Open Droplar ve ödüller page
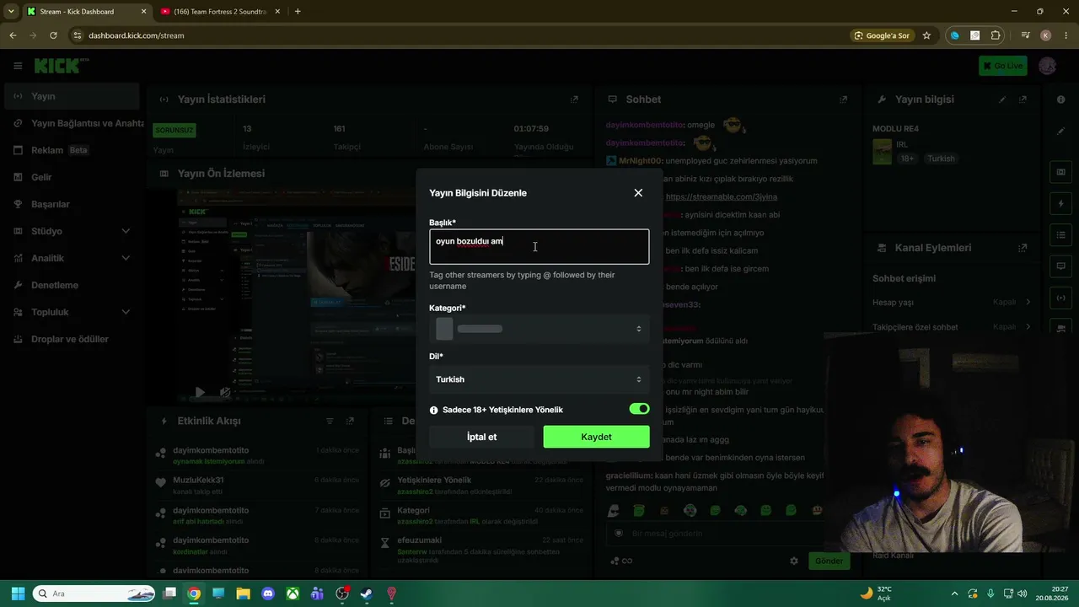Viewport: 1079px width, 607px height. [72, 339]
